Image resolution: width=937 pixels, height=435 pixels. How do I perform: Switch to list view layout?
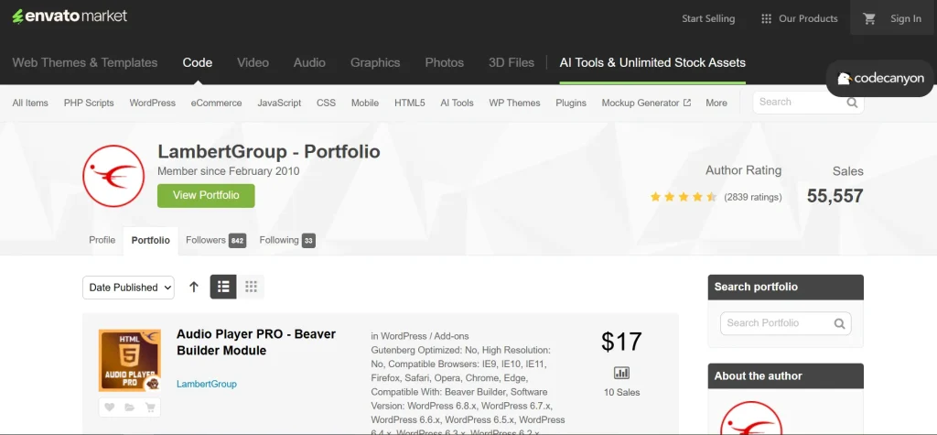pos(223,287)
